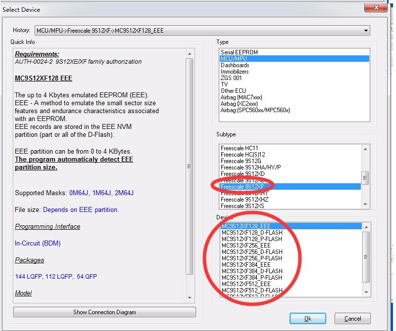Click the Subtype list scrollbar thumb
Screen dimensions: 396x331
pyautogui.click(x=365, y=178)
